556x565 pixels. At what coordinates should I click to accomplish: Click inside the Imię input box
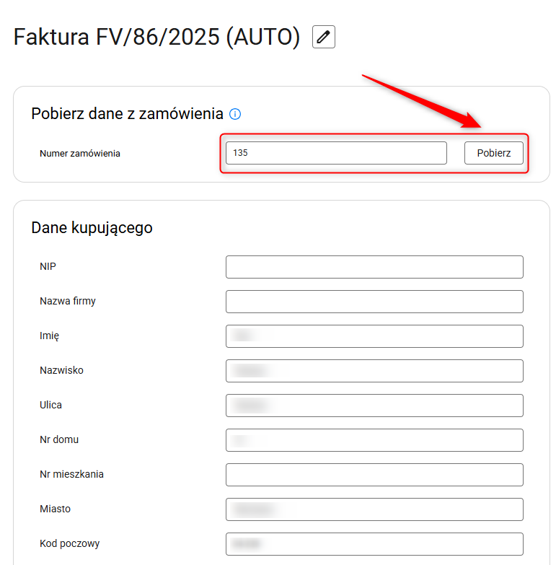click(374, 336)
